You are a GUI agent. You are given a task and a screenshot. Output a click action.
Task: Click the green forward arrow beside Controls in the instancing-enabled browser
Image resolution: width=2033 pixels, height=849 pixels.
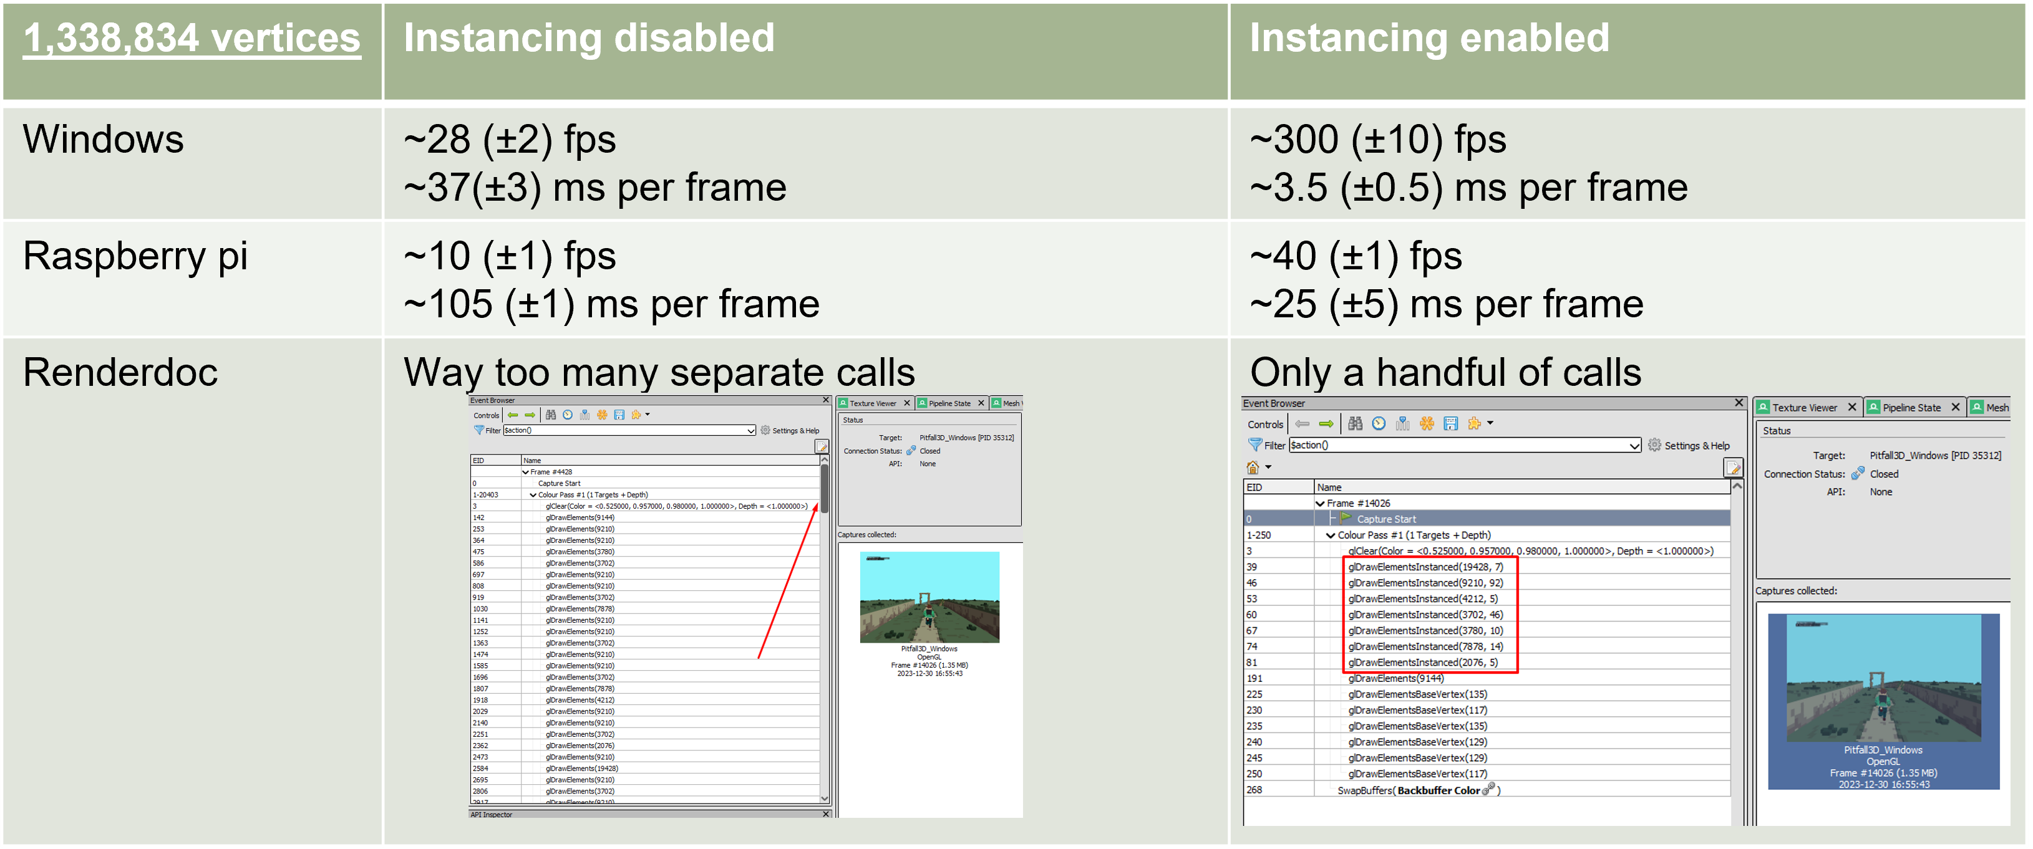point(1326,423)
